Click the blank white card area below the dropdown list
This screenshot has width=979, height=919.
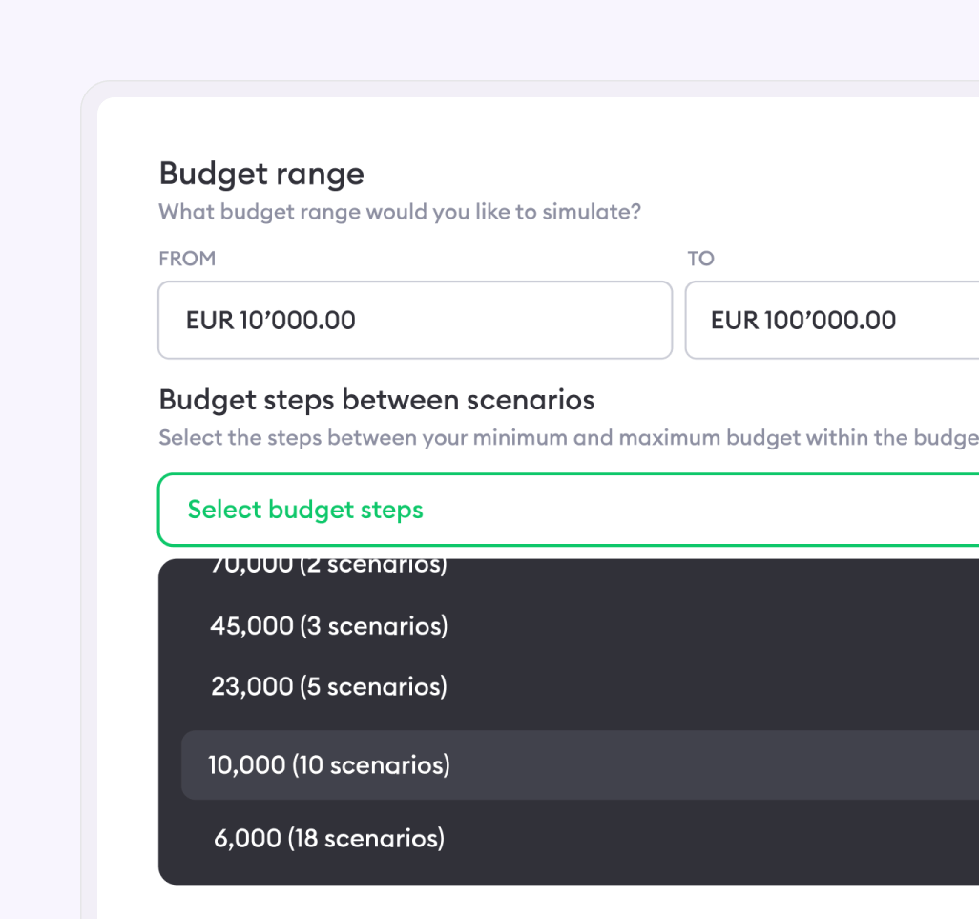coord(573,902)
